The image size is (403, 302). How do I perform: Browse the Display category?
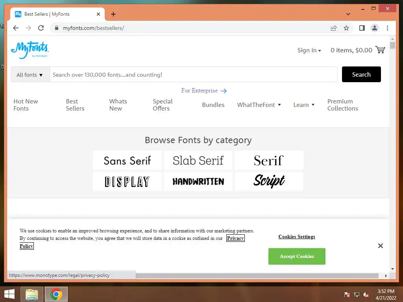127,182
